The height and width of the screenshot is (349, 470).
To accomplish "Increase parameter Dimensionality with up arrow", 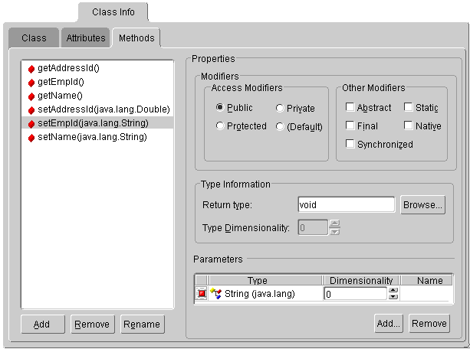I will pos(393,290).
